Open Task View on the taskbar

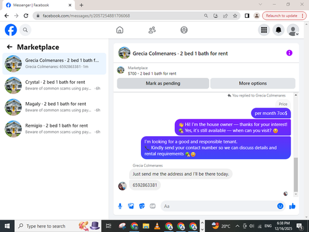coord(109,226)
